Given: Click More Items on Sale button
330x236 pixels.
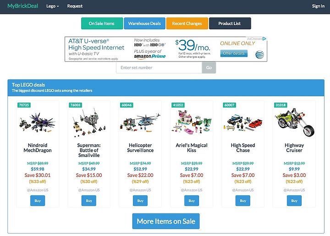Looking at the screenshot, I should click(166, 221).
